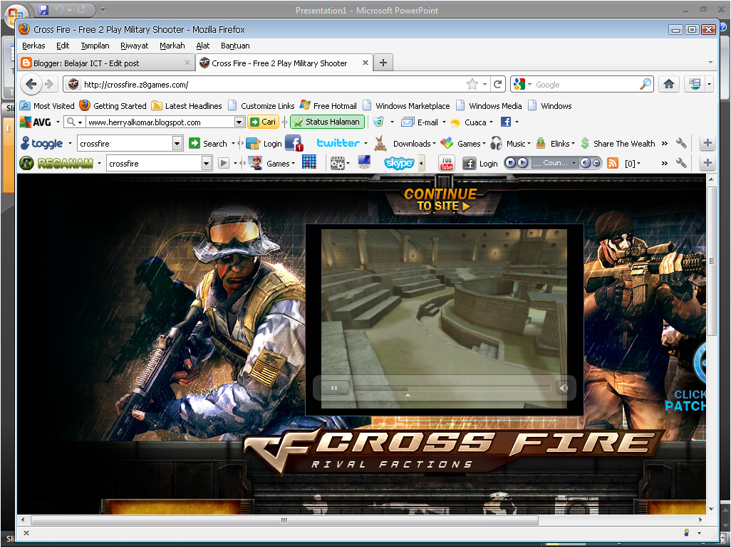The width and height of the screenshot is (731, 548).
Task: Open the Firefox home page
Action: click(x=668, y=84)
